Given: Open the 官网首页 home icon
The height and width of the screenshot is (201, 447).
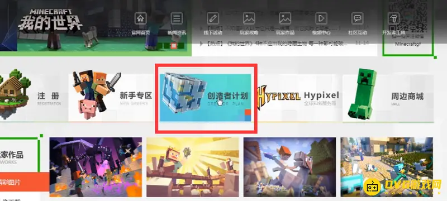Looking at the screenshot, I should [x=141, y=18].
